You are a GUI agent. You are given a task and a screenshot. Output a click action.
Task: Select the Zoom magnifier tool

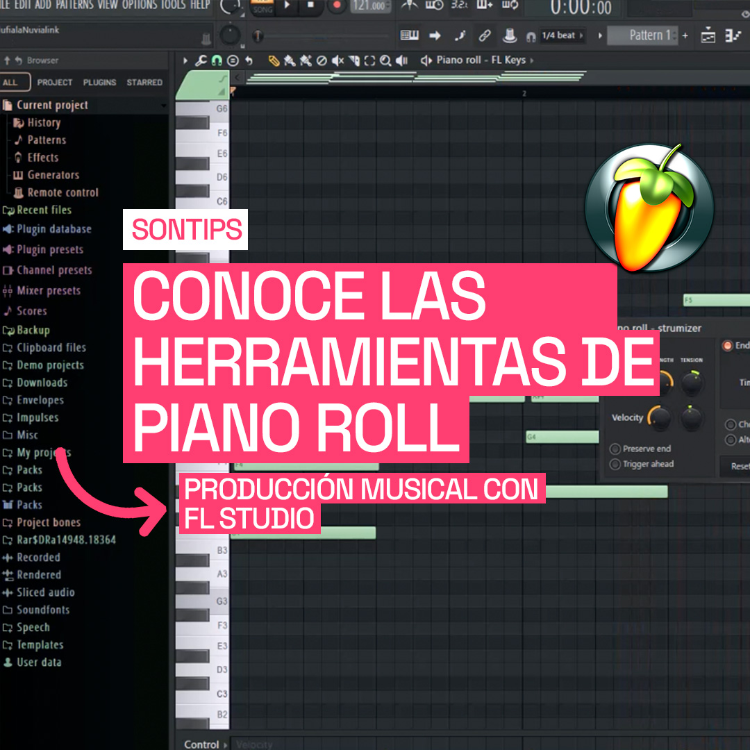385,61
